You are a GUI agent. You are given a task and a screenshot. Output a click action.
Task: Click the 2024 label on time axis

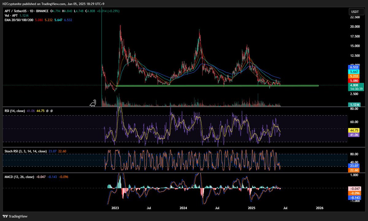(183, 208)
